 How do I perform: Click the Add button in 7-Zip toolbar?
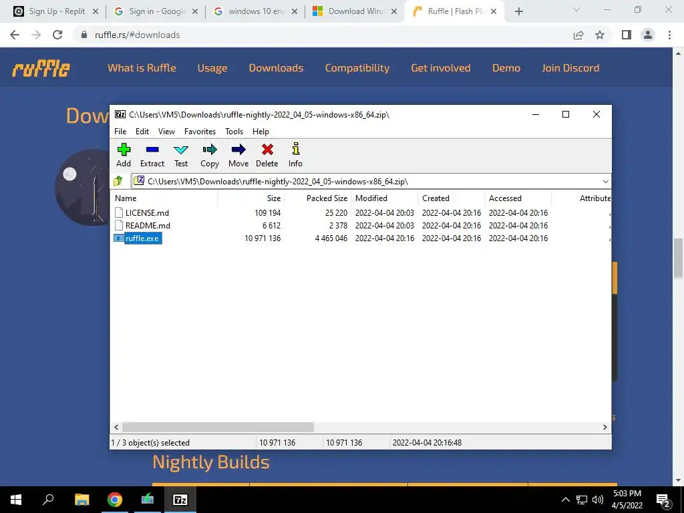point(124,155)
